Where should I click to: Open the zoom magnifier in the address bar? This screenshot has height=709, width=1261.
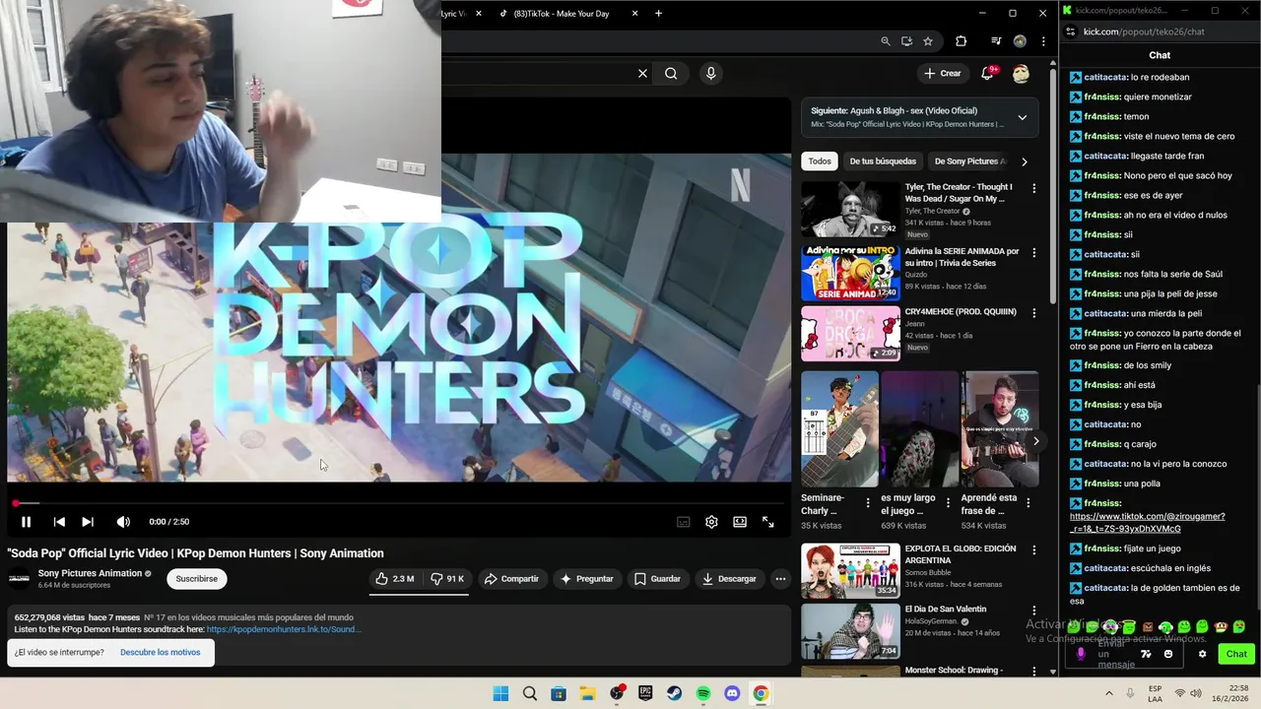coord(885,41)
